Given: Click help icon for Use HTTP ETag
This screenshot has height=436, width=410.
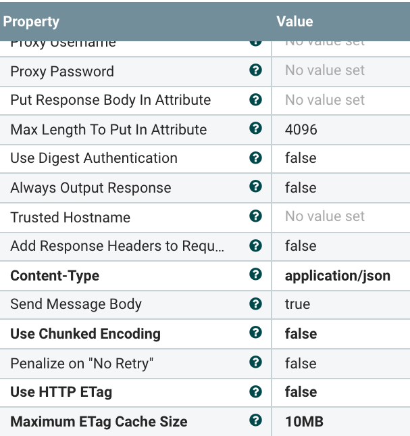Looking at the screenshot, I should [255, 391].
